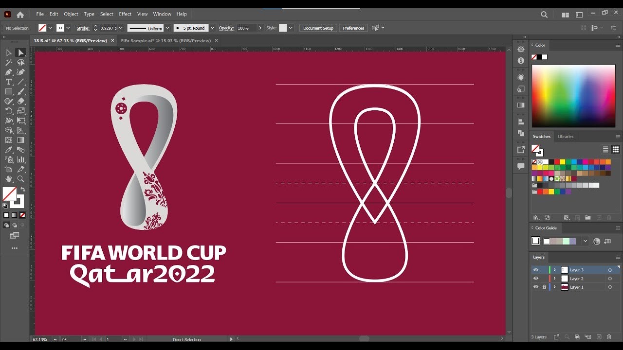Swap fill and stroke colors
Screen dimensions: 623x350
tap(22, 190)
